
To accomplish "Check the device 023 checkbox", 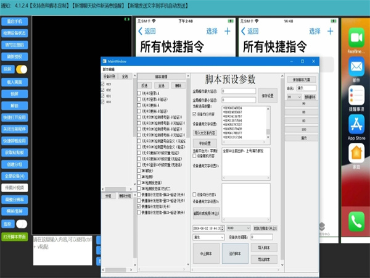I will tap(104, 84).
